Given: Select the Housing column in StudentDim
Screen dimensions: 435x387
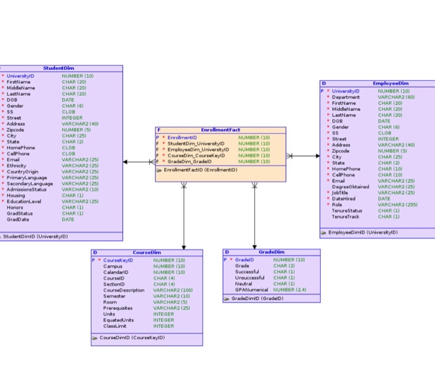Looking at the screenshot, I should [x=16, y=195].
